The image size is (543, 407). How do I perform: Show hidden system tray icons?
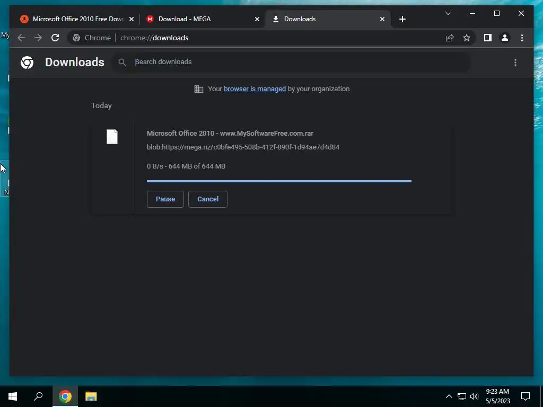(449, 396)
